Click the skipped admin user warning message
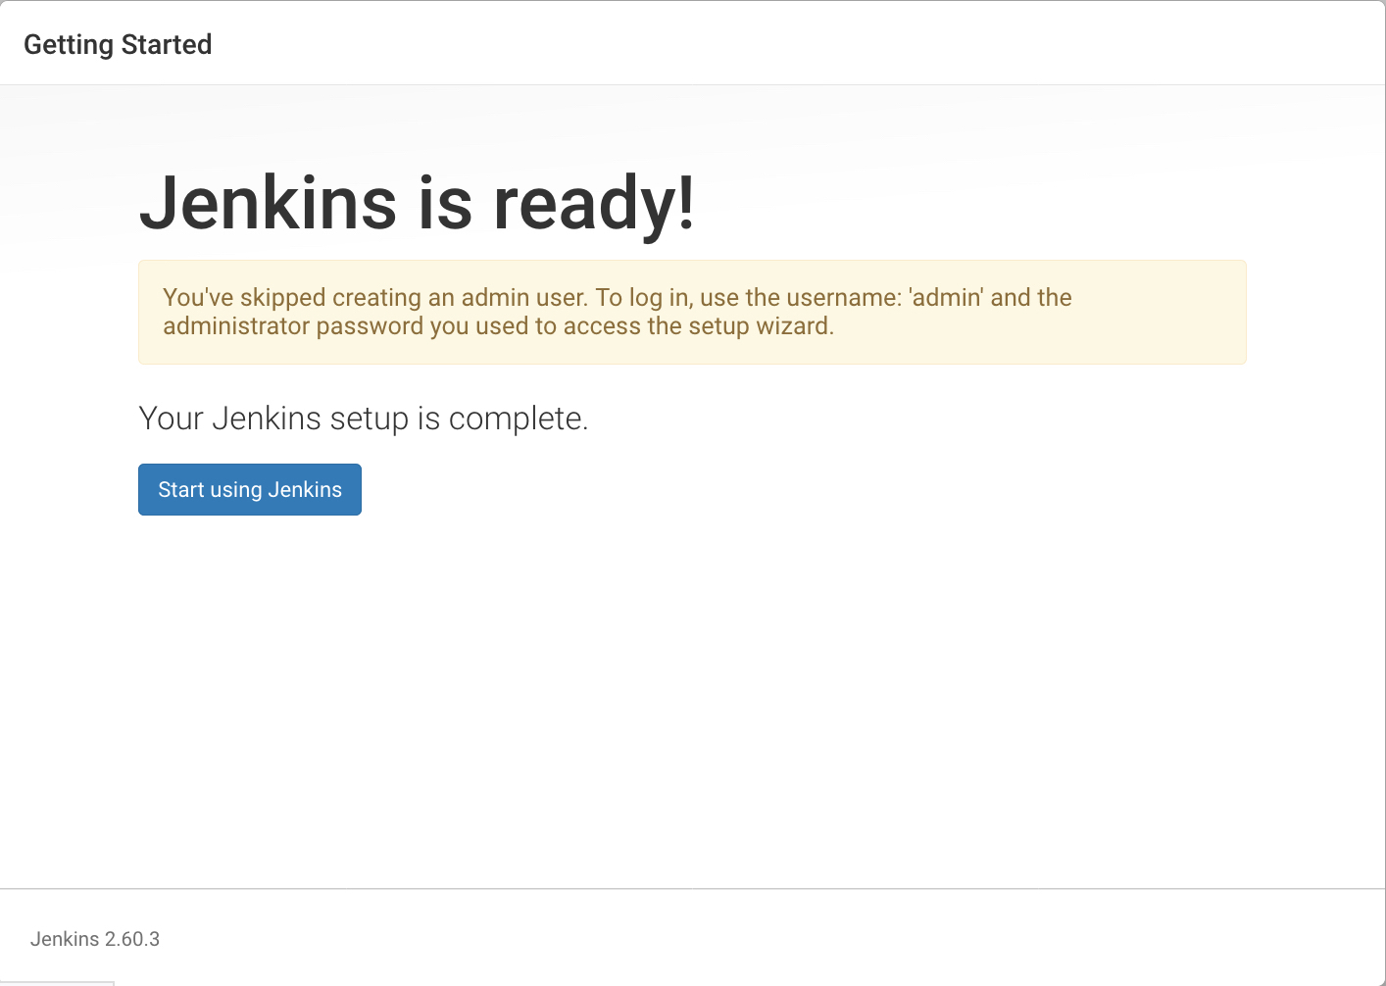 click(x=692, y=312)
